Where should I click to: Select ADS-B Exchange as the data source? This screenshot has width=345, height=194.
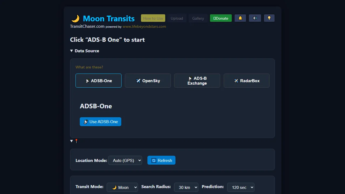pos(197,81)
